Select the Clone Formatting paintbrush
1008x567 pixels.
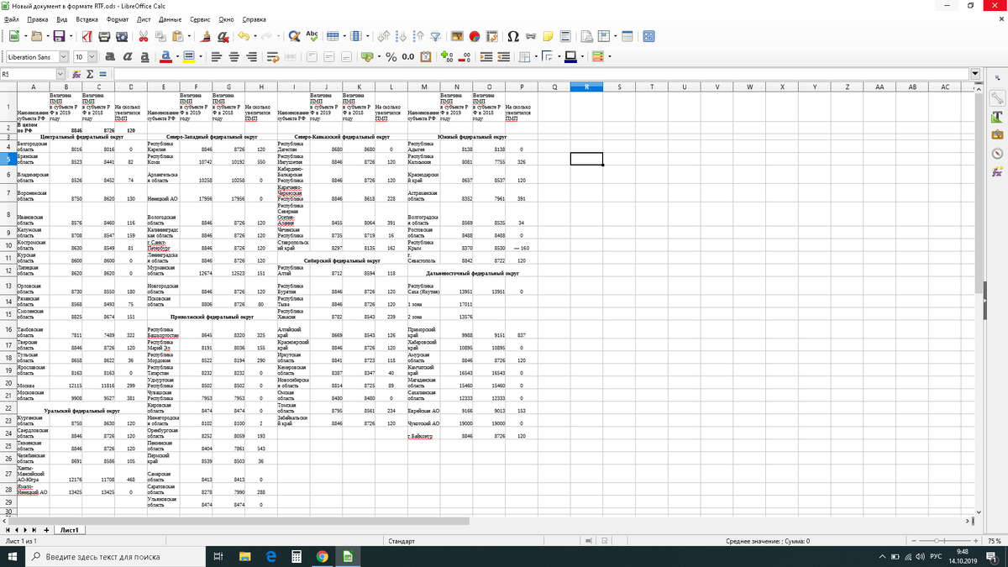(206, 36)
